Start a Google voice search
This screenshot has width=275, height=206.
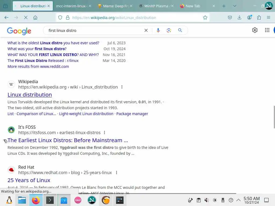point(158,31)
